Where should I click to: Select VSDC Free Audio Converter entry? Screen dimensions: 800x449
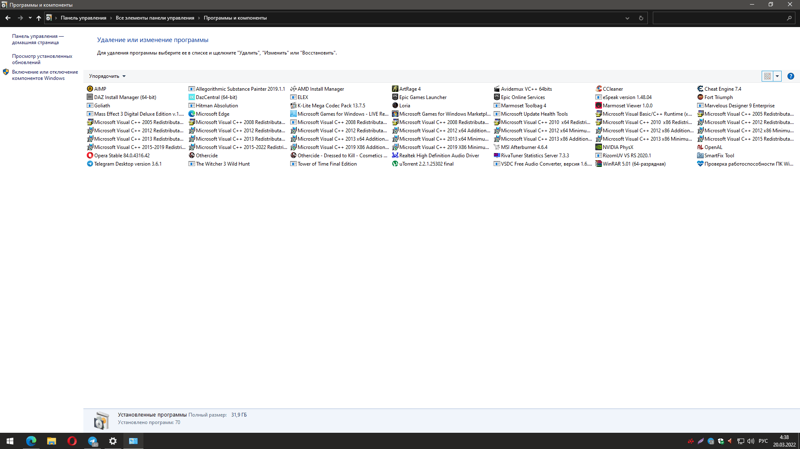point(546,164)
